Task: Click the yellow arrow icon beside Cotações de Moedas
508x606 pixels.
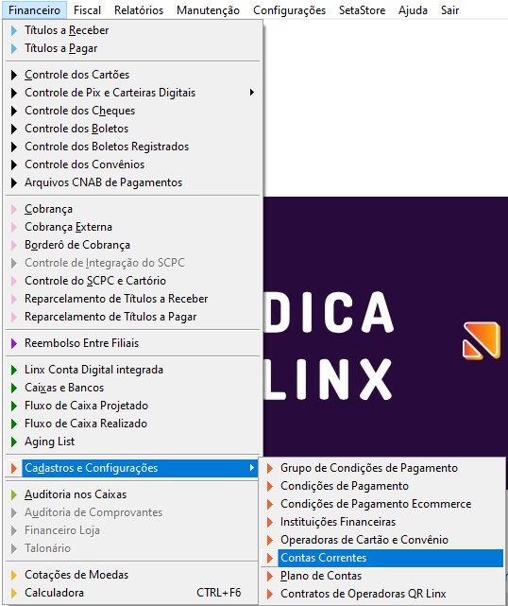Action: point(14,575)
